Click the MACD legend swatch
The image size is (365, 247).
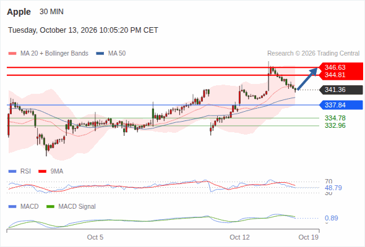[x=12, y=207]
